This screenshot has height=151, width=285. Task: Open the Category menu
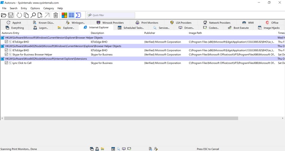pyautogui.click(x=48, y=8)
